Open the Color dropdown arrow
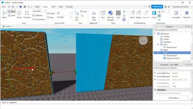 (118, 20)
